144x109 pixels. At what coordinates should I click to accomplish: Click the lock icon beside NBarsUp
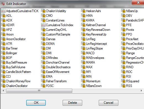(x=123, y=11)
